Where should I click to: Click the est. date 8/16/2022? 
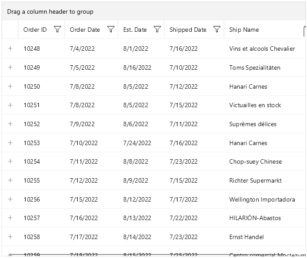(x=137, y=67)
